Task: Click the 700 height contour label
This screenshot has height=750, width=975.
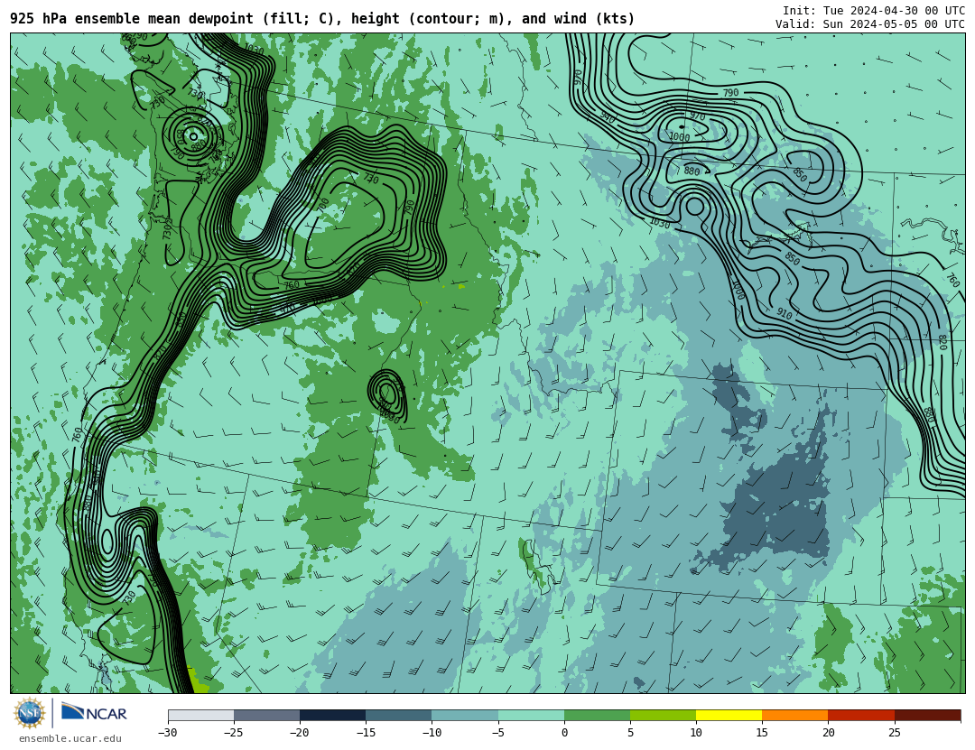Action: pyautogui.click(x=323, y=205)
